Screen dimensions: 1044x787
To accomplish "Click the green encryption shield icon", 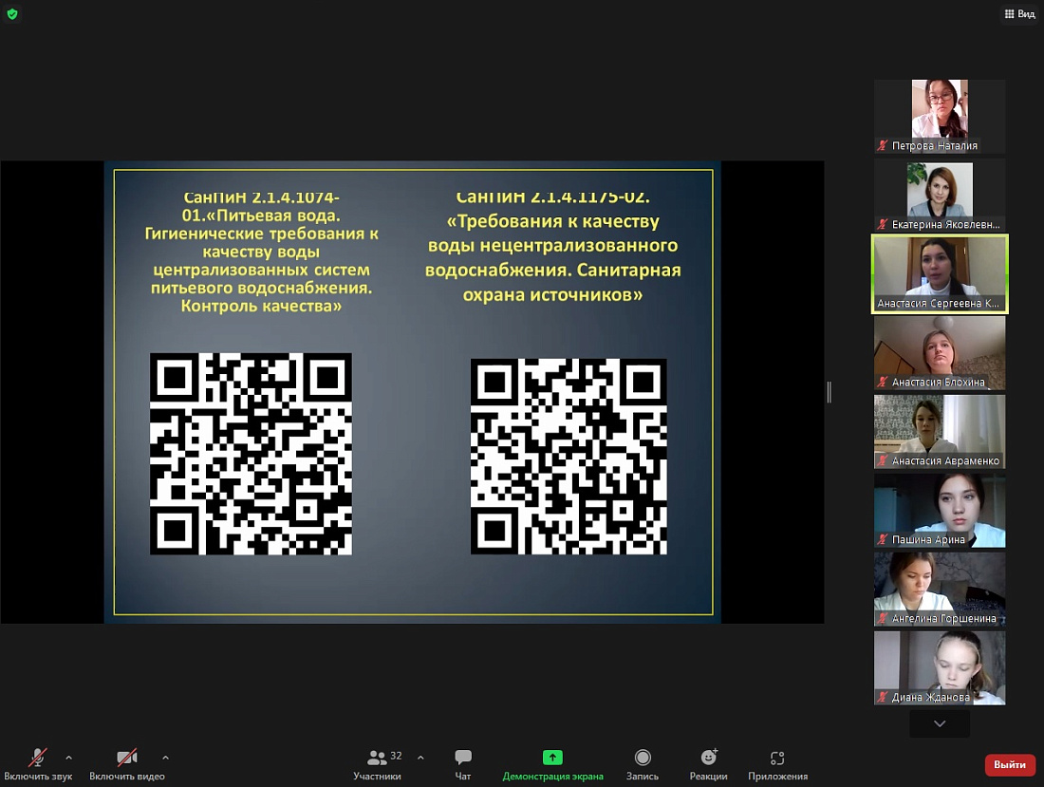I will click(12, 14).
